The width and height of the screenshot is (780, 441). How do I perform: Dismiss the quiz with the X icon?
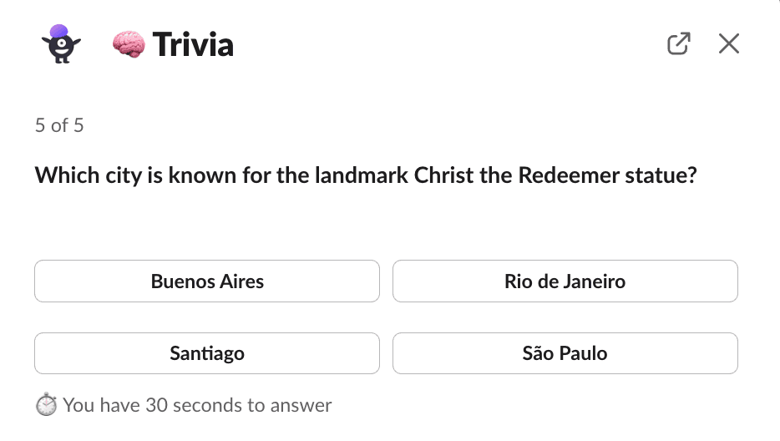tap(729, 43)
